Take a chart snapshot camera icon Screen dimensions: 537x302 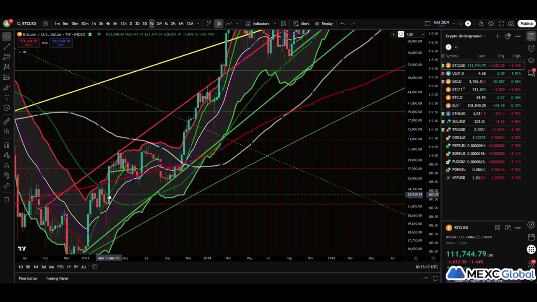click(511, 23)
